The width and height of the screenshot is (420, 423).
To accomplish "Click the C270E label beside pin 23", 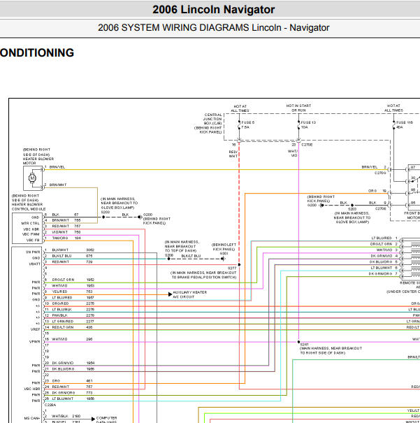I will pyautogui.click(x=307, y=145).
